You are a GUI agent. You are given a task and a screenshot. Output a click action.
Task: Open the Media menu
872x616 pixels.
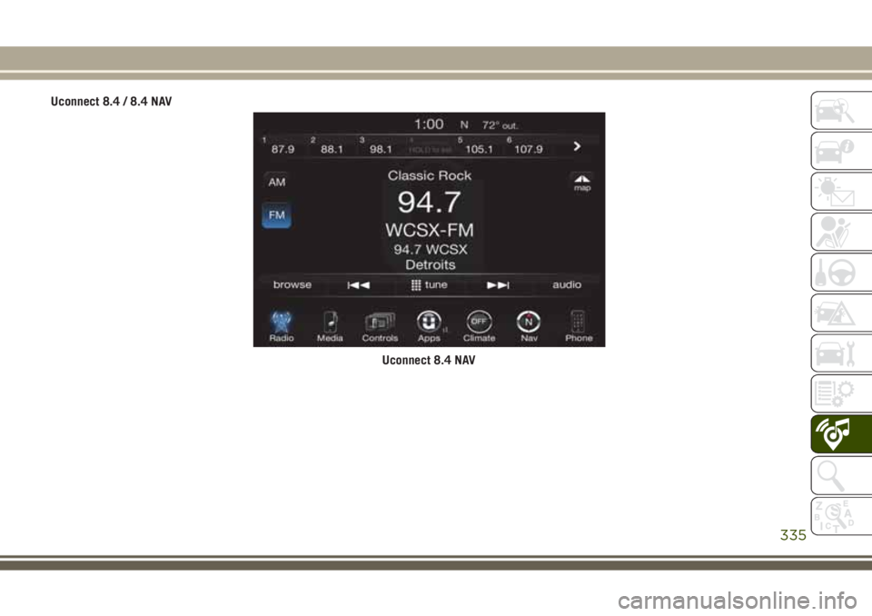(330, 327)
